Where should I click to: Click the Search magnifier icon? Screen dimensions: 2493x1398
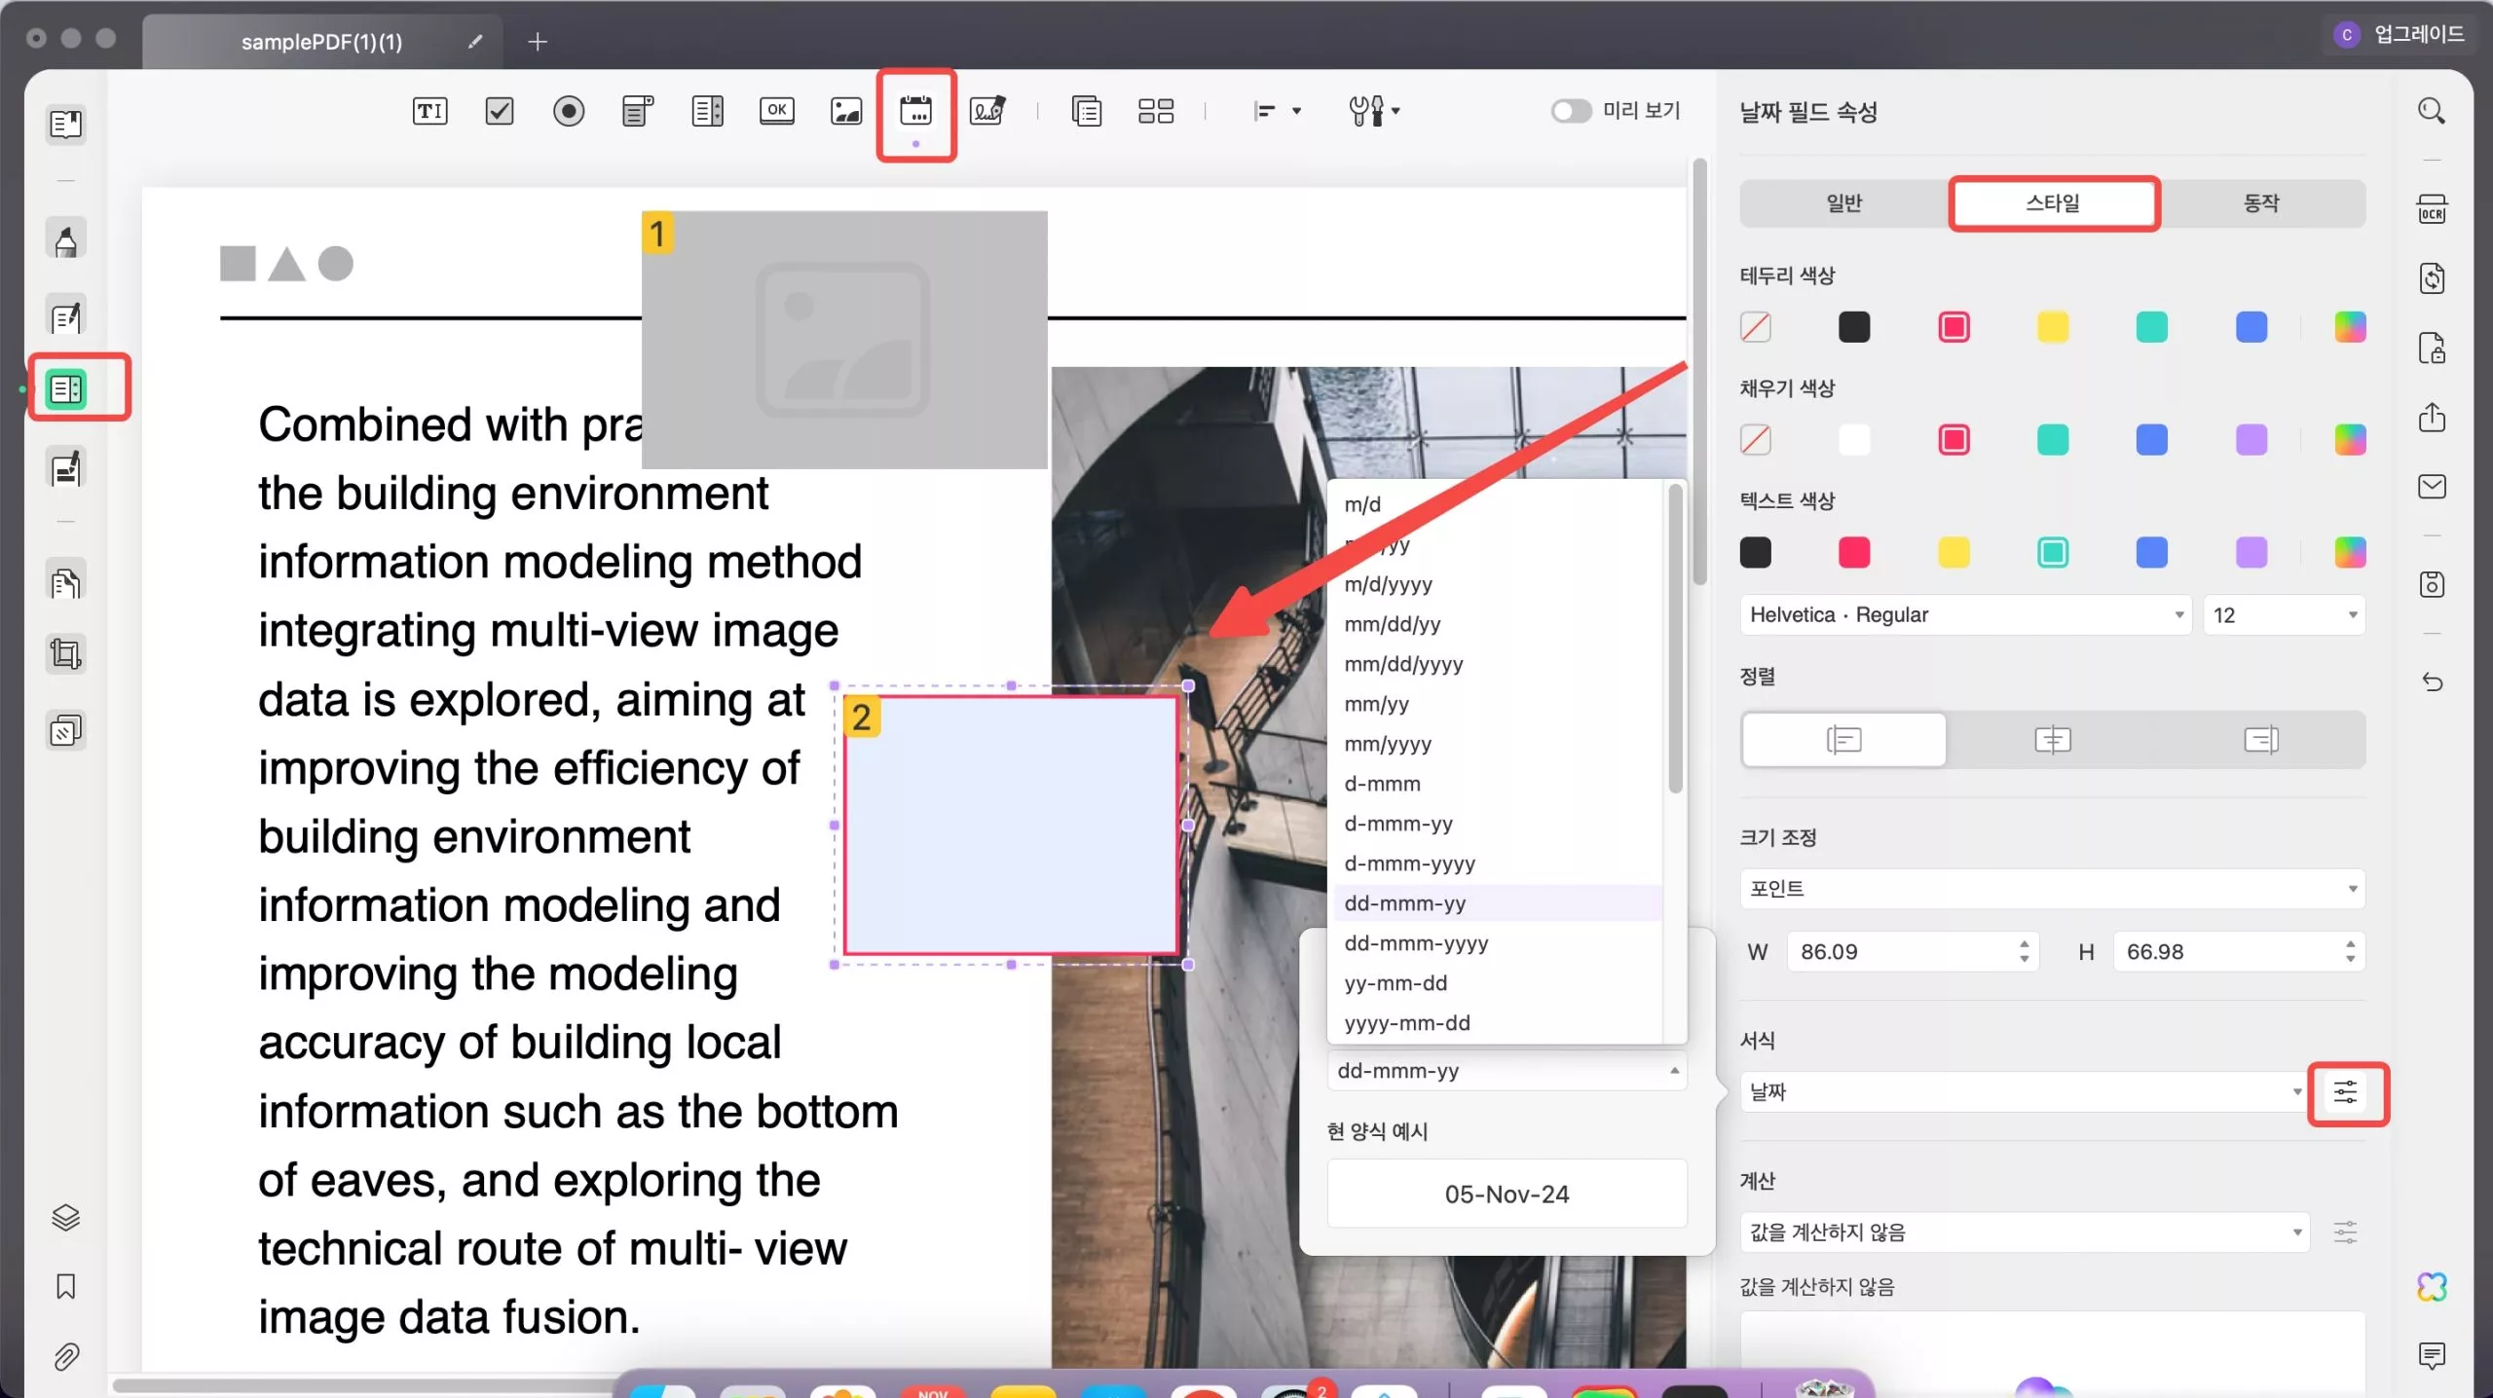point(2432,111)
